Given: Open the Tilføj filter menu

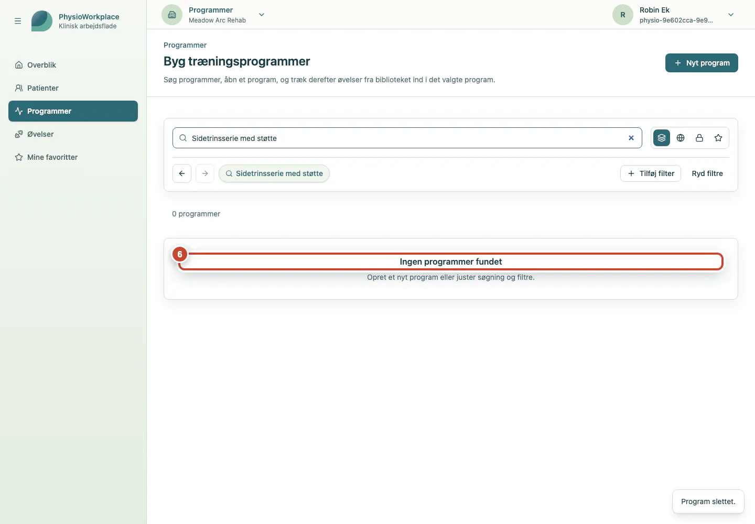Looking at the screenshot, I should [651, 173].
